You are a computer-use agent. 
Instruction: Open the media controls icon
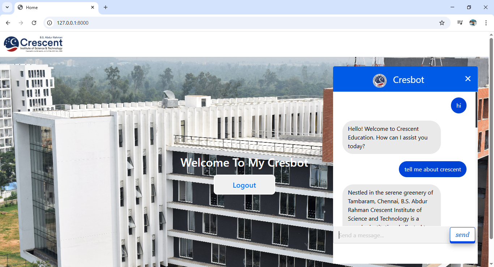pos(460,22)
